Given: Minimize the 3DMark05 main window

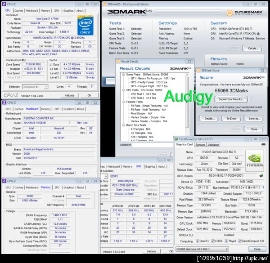Looking at the screenshot, I should [247, 4].
